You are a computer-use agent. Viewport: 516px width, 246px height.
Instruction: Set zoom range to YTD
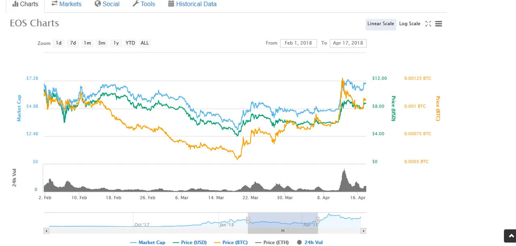130,43
